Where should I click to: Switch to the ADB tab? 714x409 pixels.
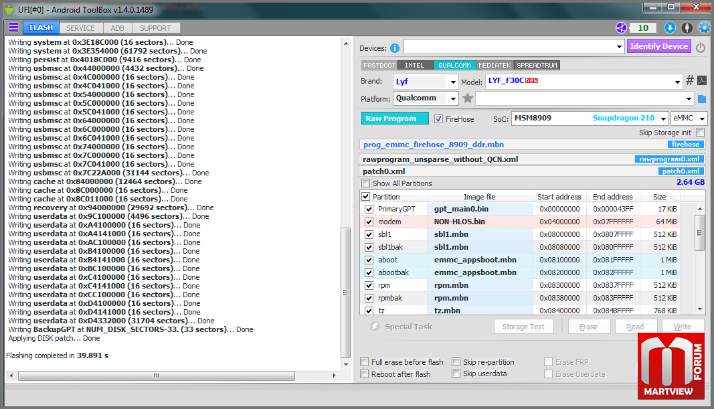coord(118,28)
